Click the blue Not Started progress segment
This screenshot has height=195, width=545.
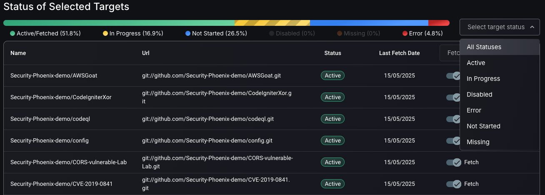369,23
